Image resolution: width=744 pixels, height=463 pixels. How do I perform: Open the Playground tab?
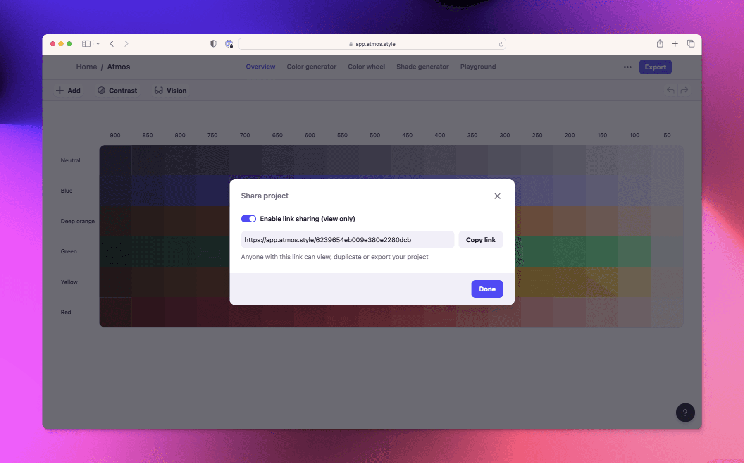478,67
